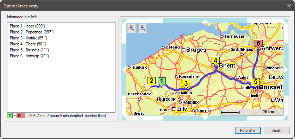Zoom out on the map

(143, 28)
